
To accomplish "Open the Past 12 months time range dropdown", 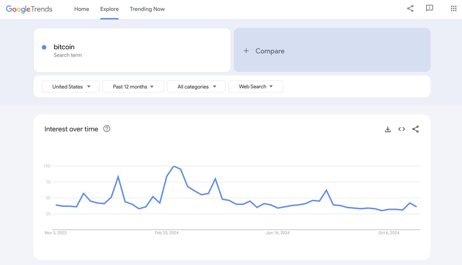I will click(133, 86).
